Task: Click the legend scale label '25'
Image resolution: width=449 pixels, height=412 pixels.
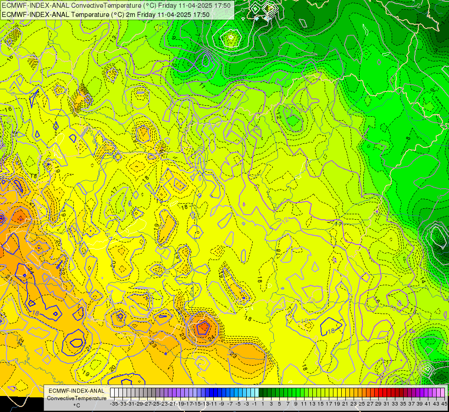Action: point(362,404)
